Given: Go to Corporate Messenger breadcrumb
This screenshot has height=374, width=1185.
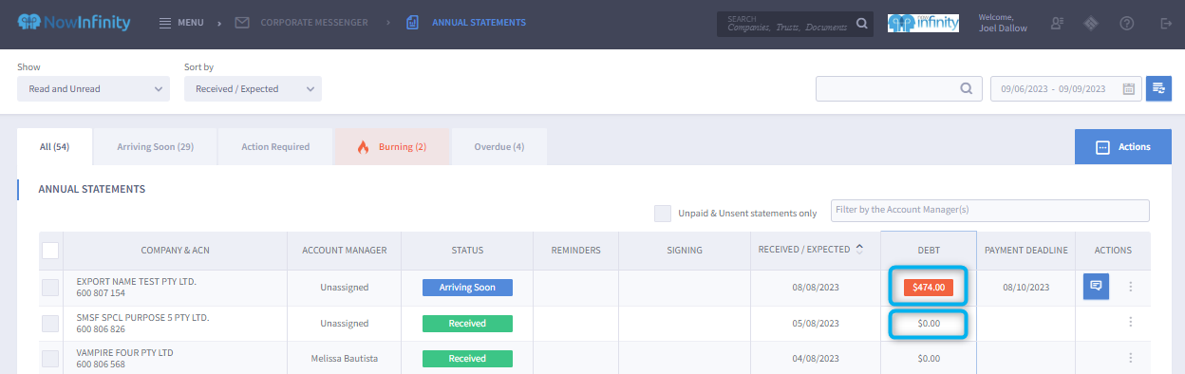Looking at the screenshot, I should [x=313, y=22].
